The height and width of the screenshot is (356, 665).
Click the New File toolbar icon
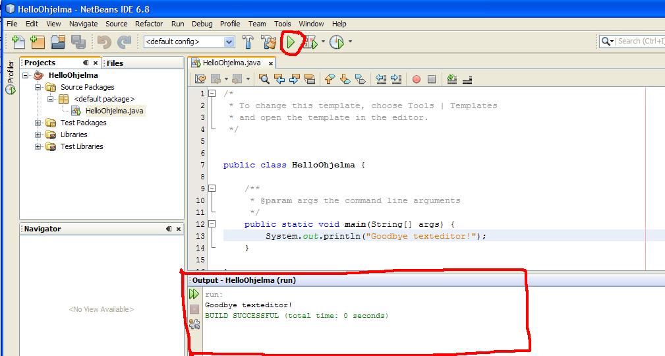pyautogui.click(x=18, y=42)
